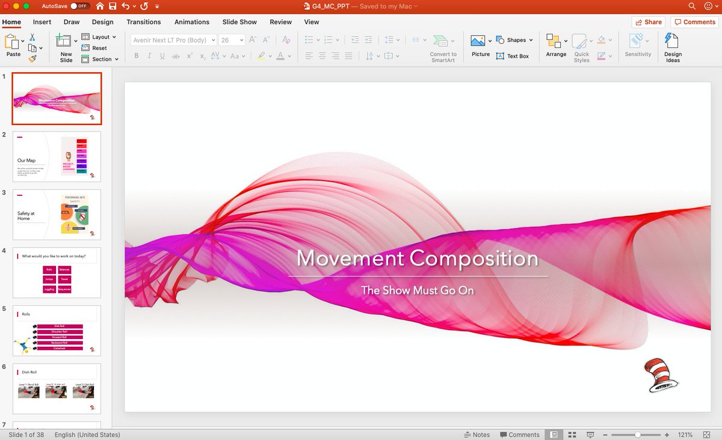Open the line spacing dropdown
The height and width of the screenshot is (440, 722).
[x=392, y=40]
